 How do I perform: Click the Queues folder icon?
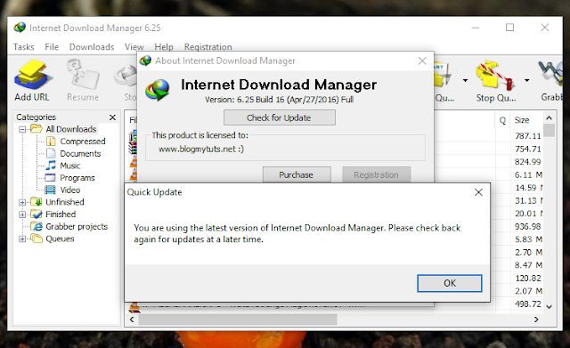(37, 239)
